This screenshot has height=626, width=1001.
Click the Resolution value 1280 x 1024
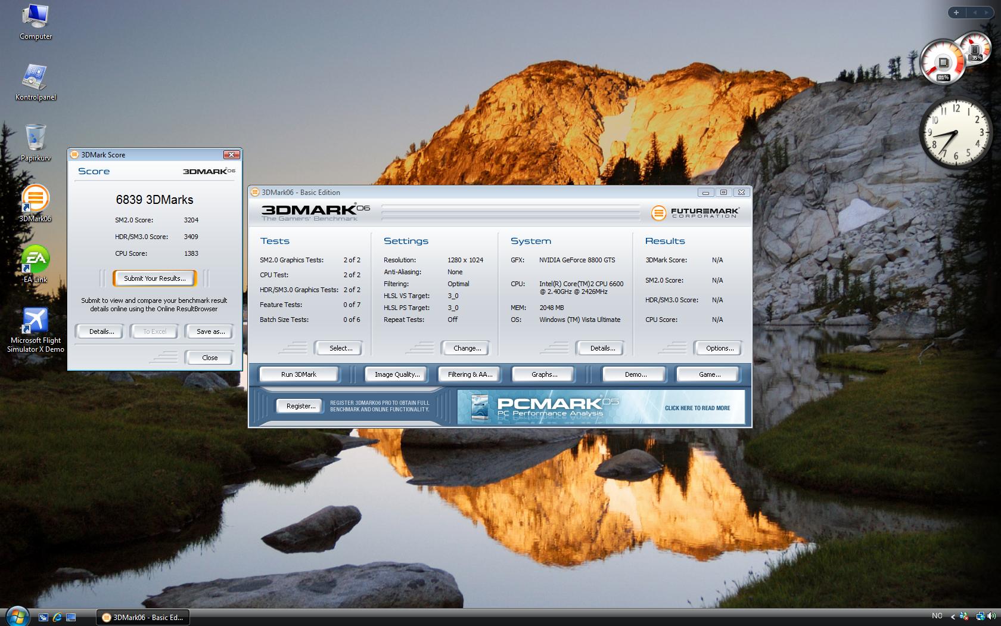[465, 260]
